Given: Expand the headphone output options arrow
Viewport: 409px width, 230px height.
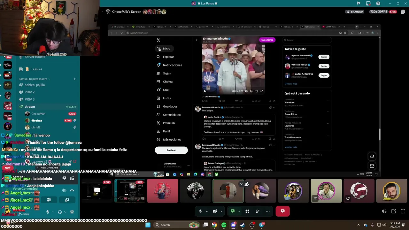Looking at the screenshot, I should 65,212.
